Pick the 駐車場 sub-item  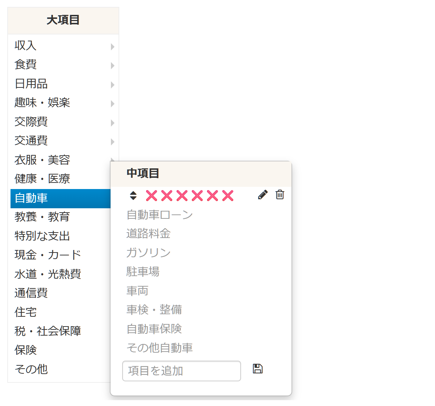pyautogui.click(x=143, y=271)
